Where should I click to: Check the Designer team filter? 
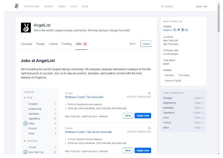click(x=25, y=104)
